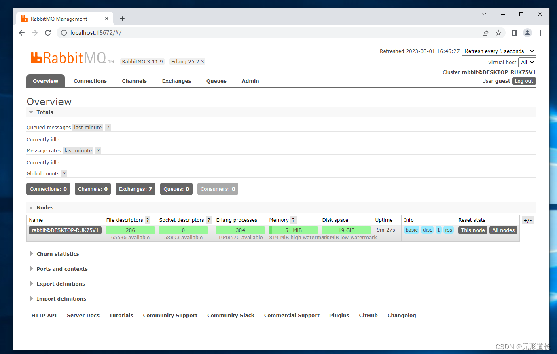This screenshot has height=354, width=557.
Task: Click the Channels: 0 count button
Action: [93, 189]
